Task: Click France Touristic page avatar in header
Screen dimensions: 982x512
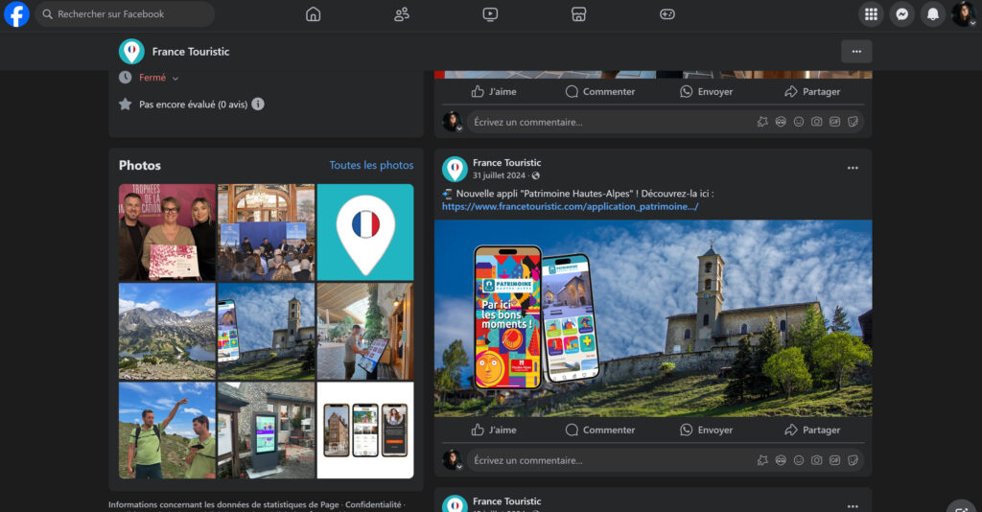Action: tap(131, 52)
